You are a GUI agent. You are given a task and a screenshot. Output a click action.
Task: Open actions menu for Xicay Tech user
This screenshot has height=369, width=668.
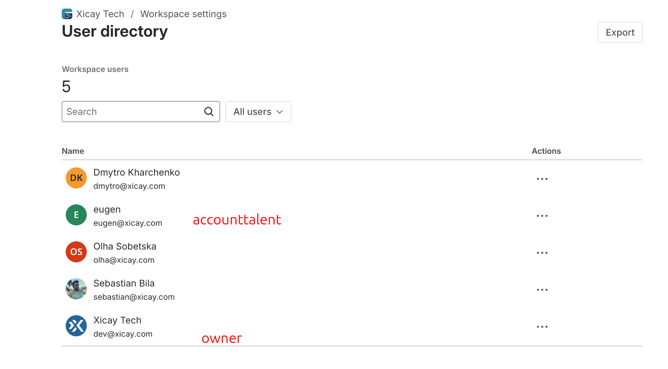pos(542,327)
